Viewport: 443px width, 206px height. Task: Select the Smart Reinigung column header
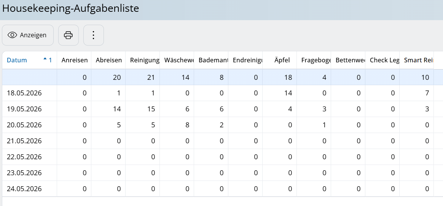(x=416, y=60)
